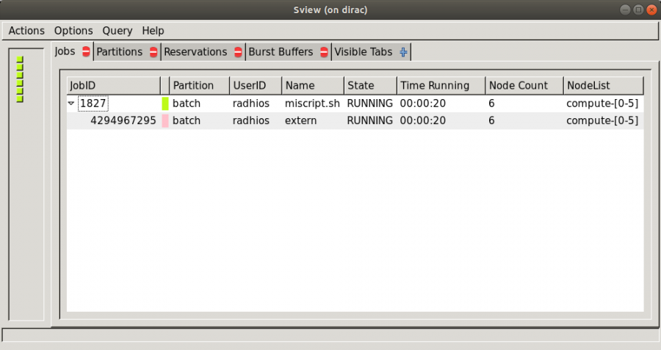The height and width of the screenshot is (350, 661).
Task: Open the Actions menu
Action: (26, 31)
